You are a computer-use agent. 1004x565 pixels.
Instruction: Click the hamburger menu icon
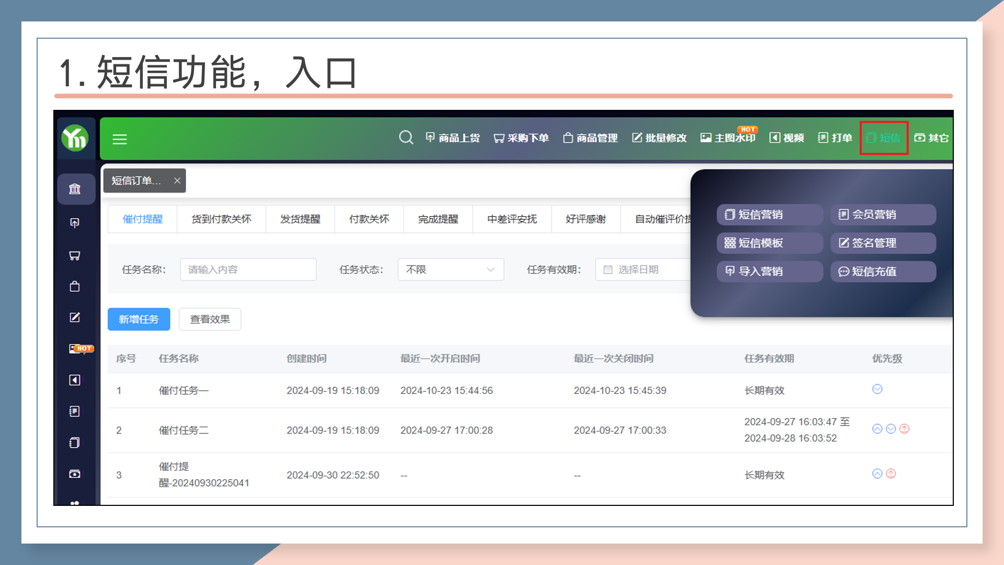tap(120, 139)
